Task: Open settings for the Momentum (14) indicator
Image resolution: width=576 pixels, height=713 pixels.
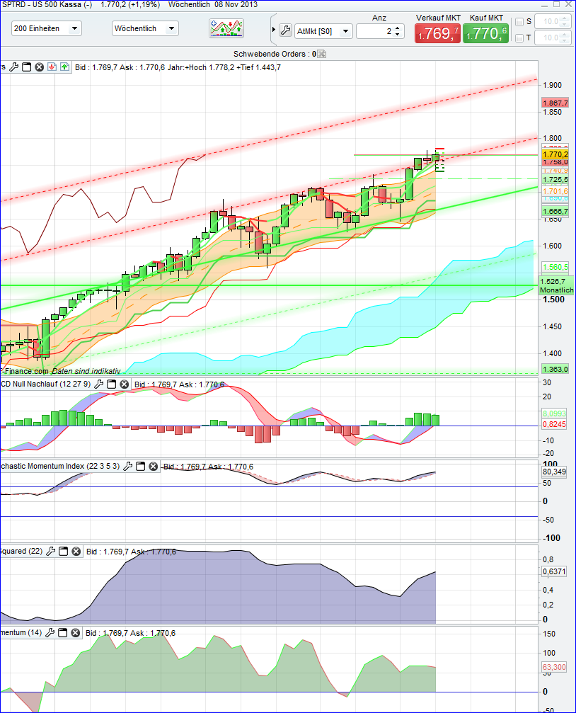Action: pos(52,632)
